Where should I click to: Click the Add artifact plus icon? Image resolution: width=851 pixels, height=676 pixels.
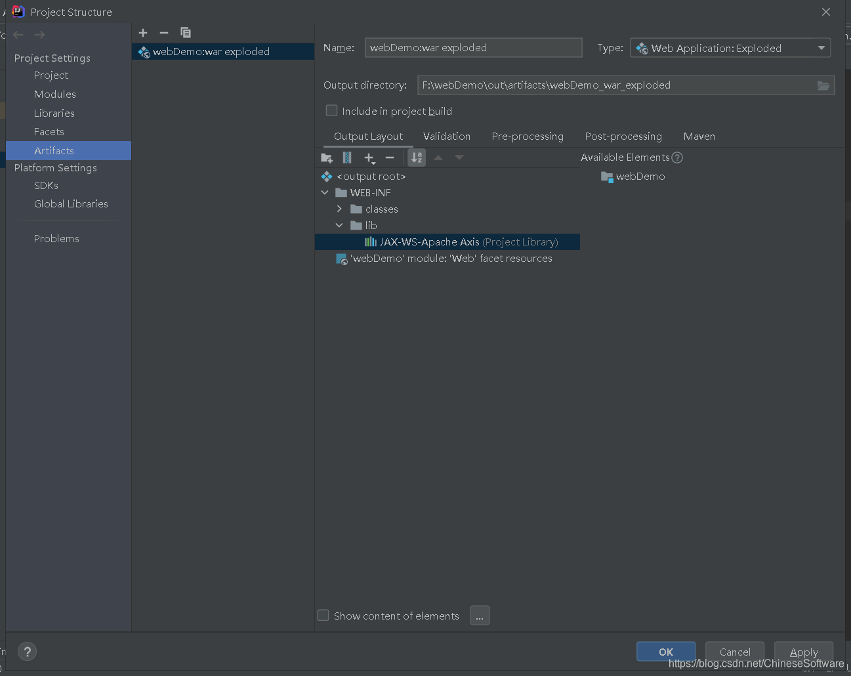(x=143, y=33)
